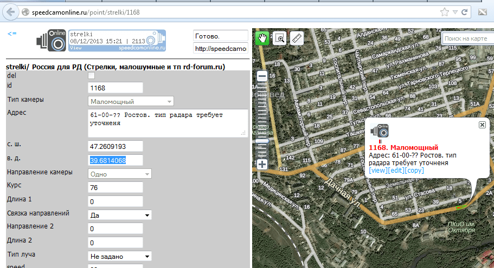Click the map zoom in plus button

(x=262, y=164)
